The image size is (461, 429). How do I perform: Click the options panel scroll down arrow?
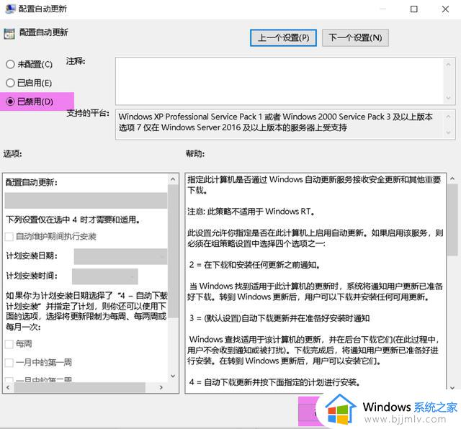pyautogui.click(x=173, y=376)
